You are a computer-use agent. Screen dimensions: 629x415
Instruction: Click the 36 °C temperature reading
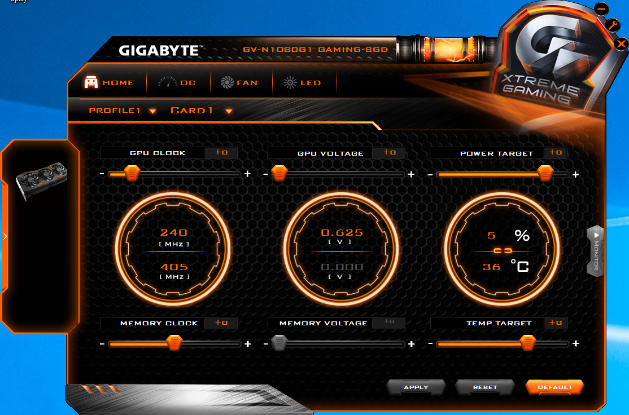point(492,267)
